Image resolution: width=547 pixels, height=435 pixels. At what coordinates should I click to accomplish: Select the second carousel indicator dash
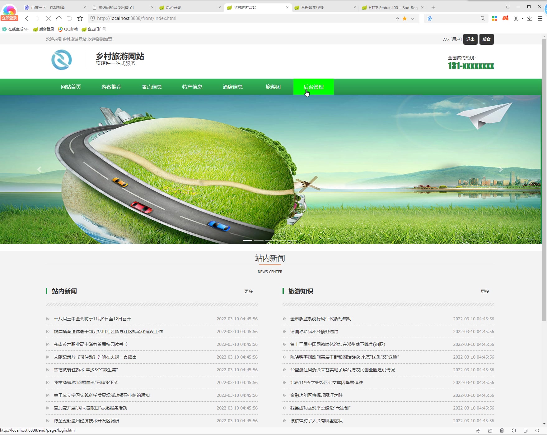(x=259, y=240)
